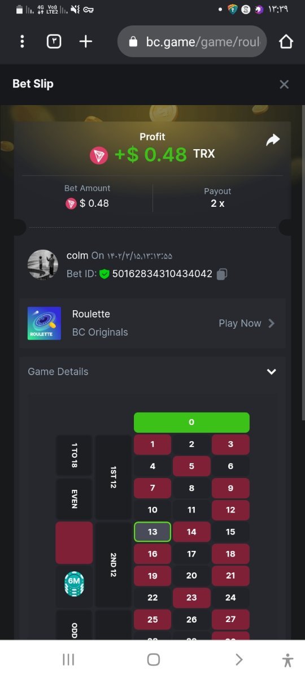This screenshot has width=305, height=678.
Task: Add a new browser tab
Action: (85, 41)
